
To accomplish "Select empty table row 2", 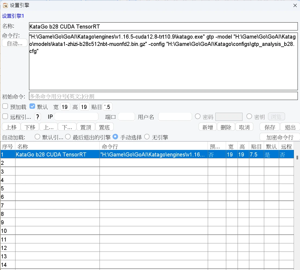I will [x=147, y=163].
